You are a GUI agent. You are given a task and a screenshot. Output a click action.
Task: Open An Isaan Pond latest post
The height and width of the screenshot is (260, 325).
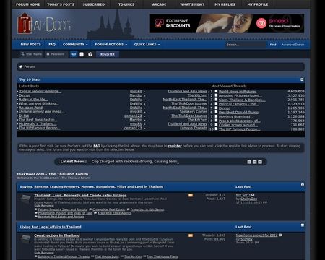point(31,108)
